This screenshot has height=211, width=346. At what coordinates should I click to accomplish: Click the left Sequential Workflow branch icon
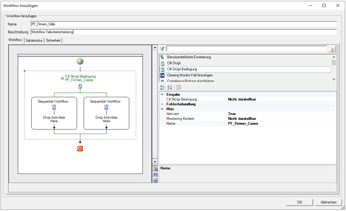click(54, 107)
